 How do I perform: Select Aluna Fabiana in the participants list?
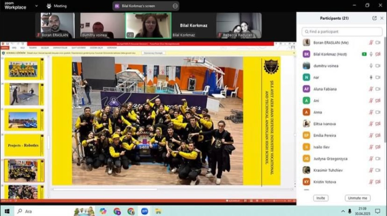(325, 89)
